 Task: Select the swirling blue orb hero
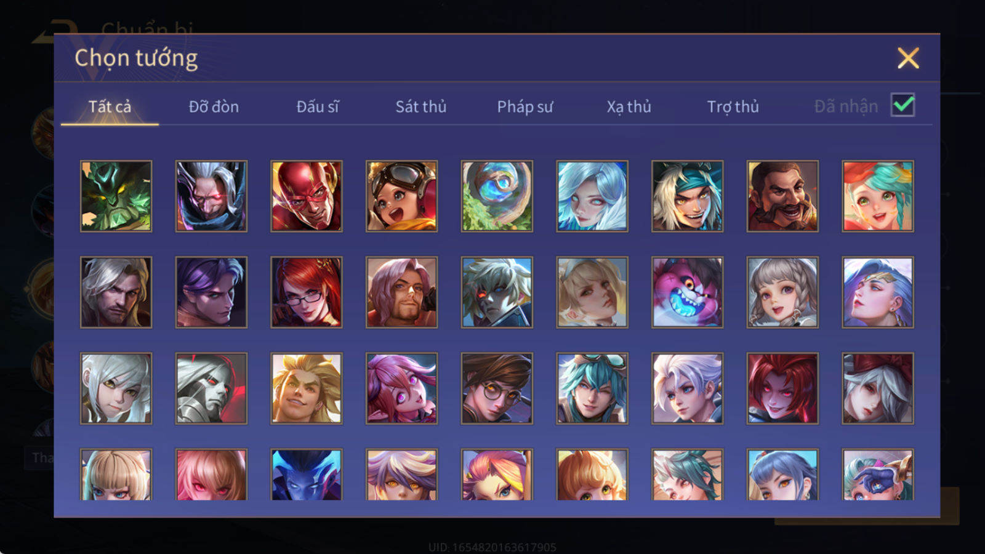(497, 196)
